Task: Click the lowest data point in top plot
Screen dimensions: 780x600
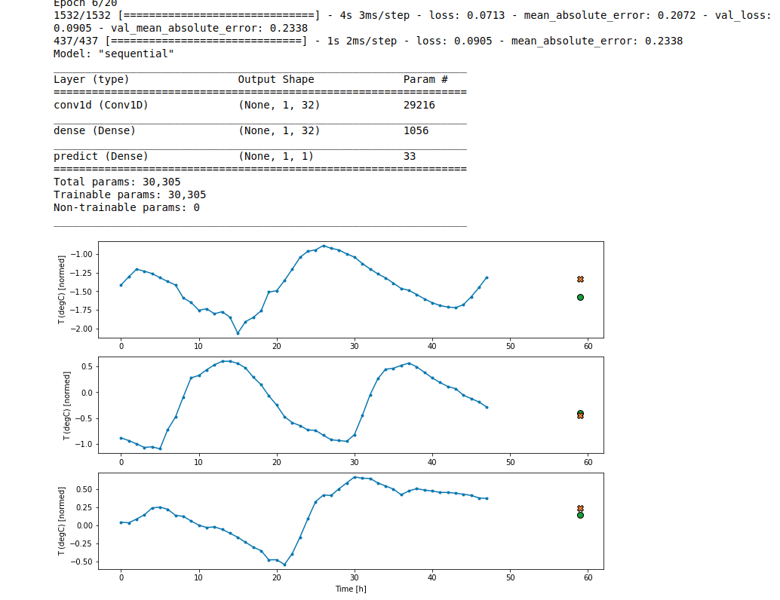Action: (238, 333)
